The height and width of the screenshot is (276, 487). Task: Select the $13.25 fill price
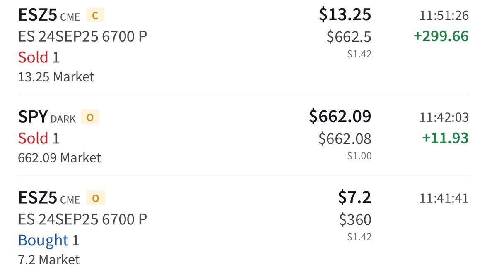pyautogui.click(x=345, y=15)
